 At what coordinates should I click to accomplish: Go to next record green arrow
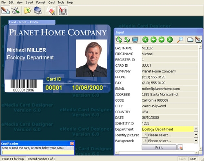tap(162, 40)
